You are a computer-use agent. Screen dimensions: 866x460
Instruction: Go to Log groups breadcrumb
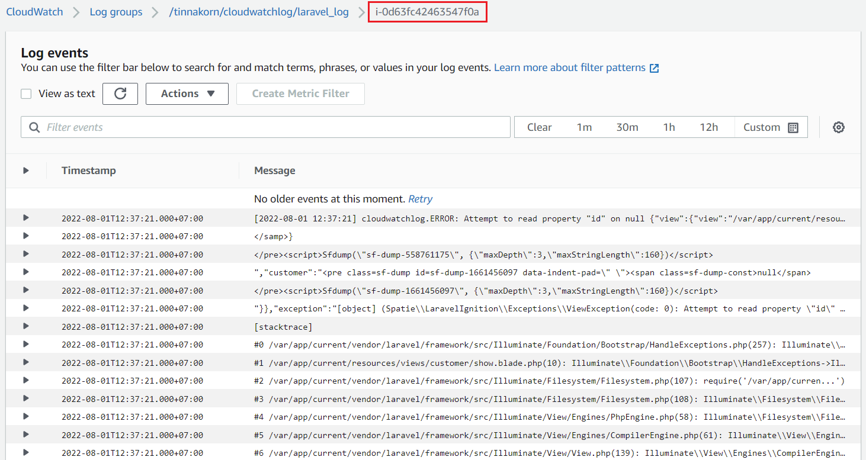[116, 12]
